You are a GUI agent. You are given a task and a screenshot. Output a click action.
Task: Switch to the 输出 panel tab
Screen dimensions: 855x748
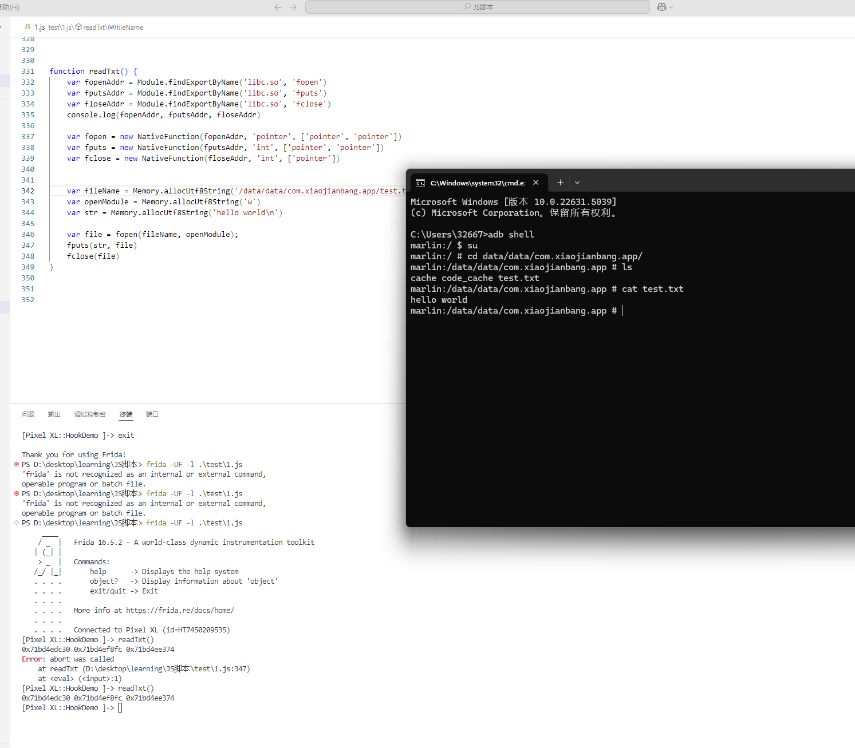pos(54,414)
